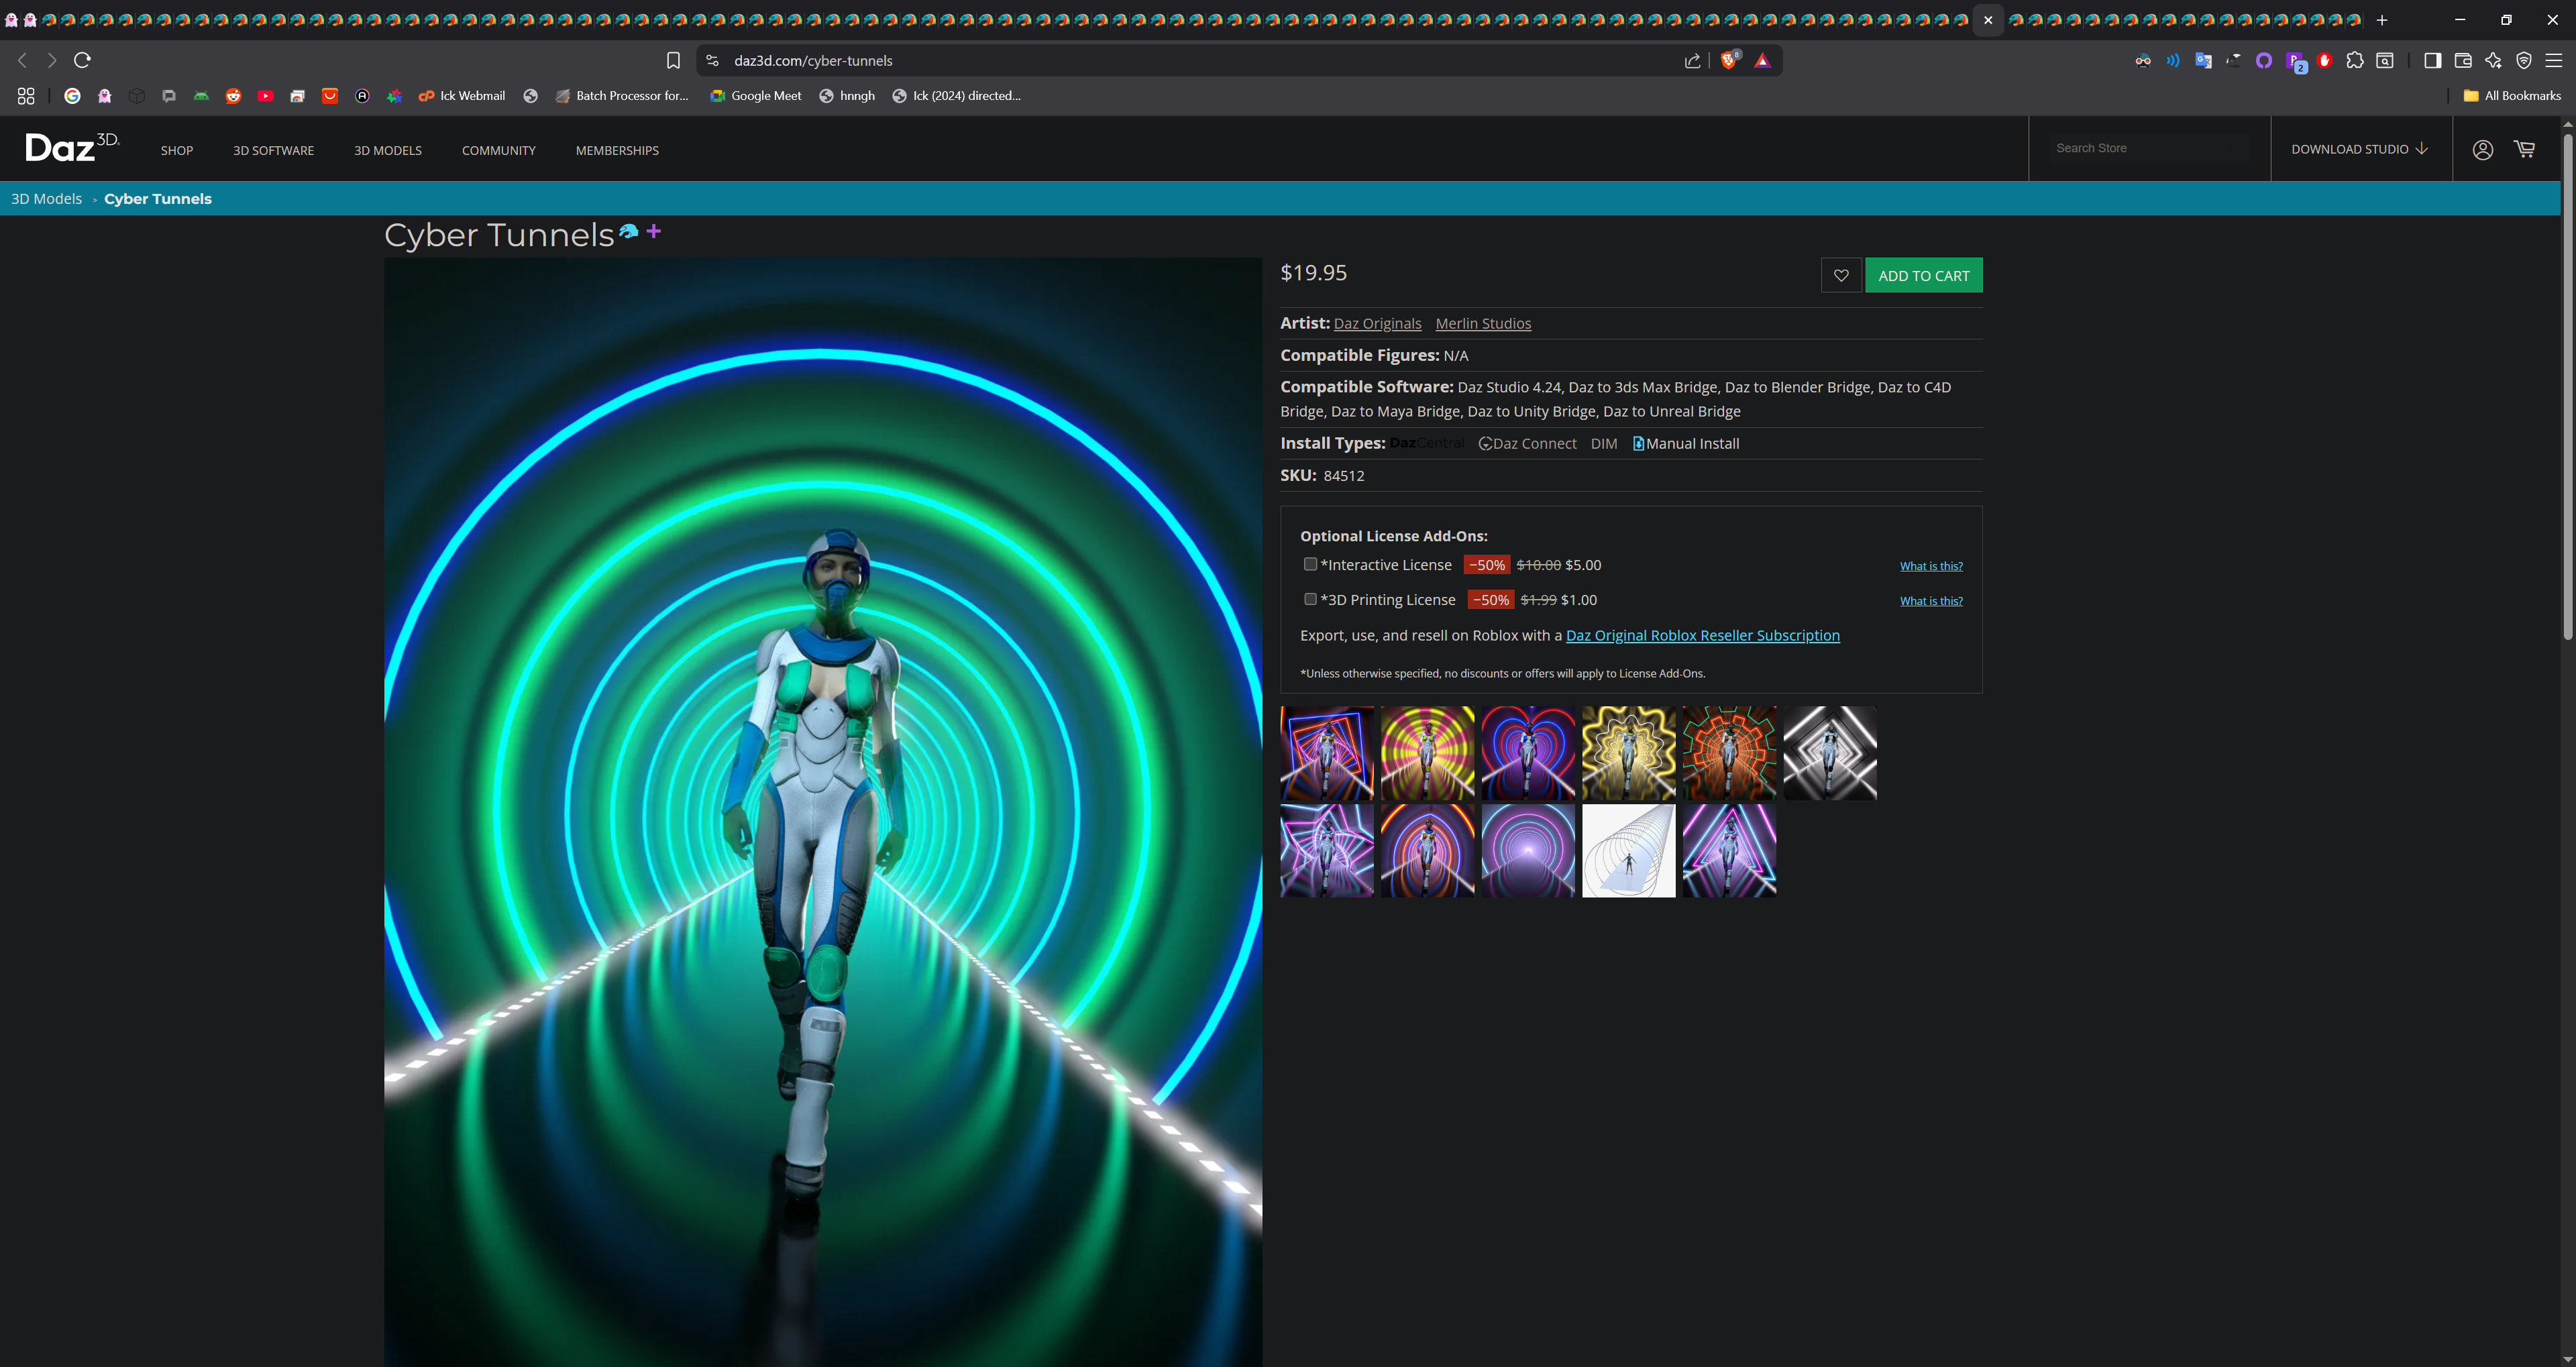The width and height of the screenshot is (2576, 1367).
Task: Open What is this? for Interactive License
Action: [1931, 566]
